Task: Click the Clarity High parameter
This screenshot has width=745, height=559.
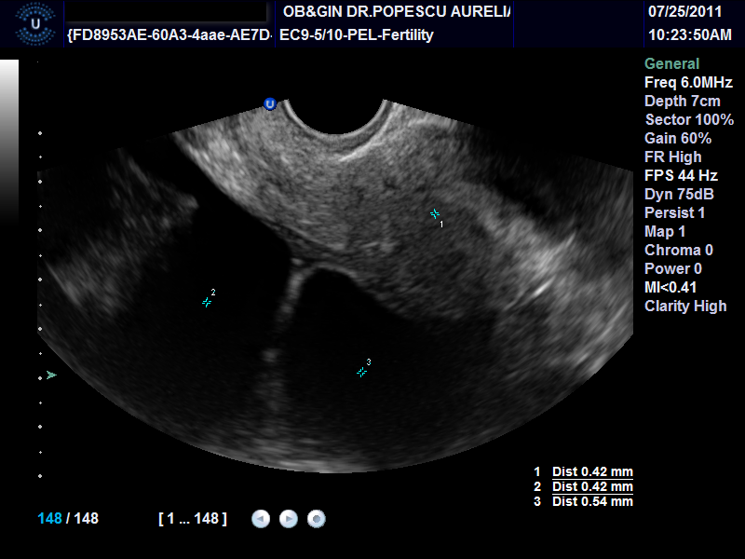Action: click(685, 306)
